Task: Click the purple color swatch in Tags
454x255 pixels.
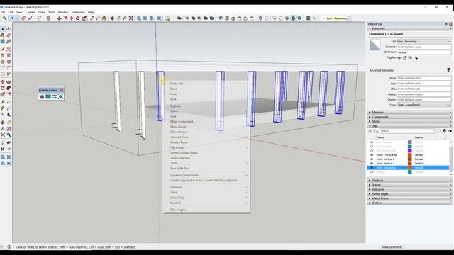Action: [x=410, y=151]
